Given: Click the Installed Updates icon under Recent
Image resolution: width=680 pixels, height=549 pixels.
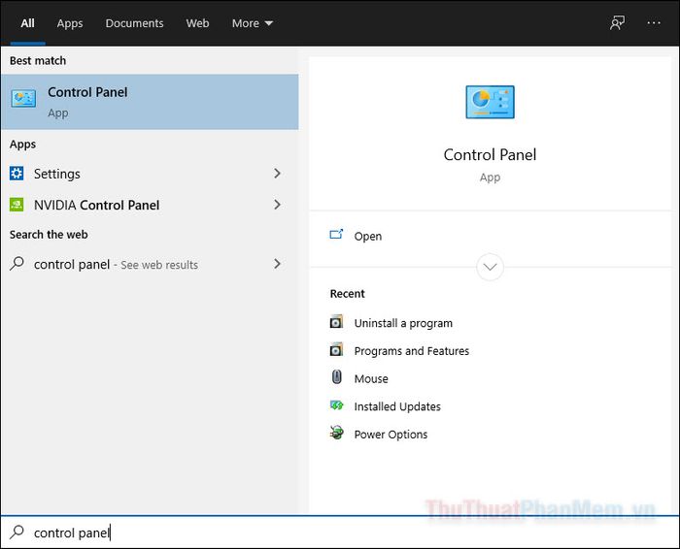Looking at the screenshot, I should [x=336, y=406].
